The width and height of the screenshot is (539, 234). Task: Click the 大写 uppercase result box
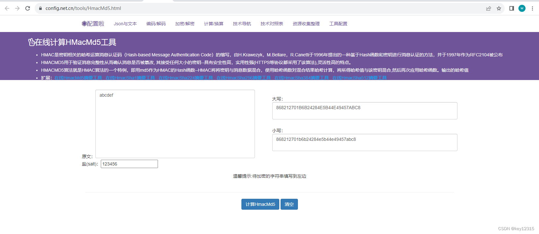[x=365, y=111]
